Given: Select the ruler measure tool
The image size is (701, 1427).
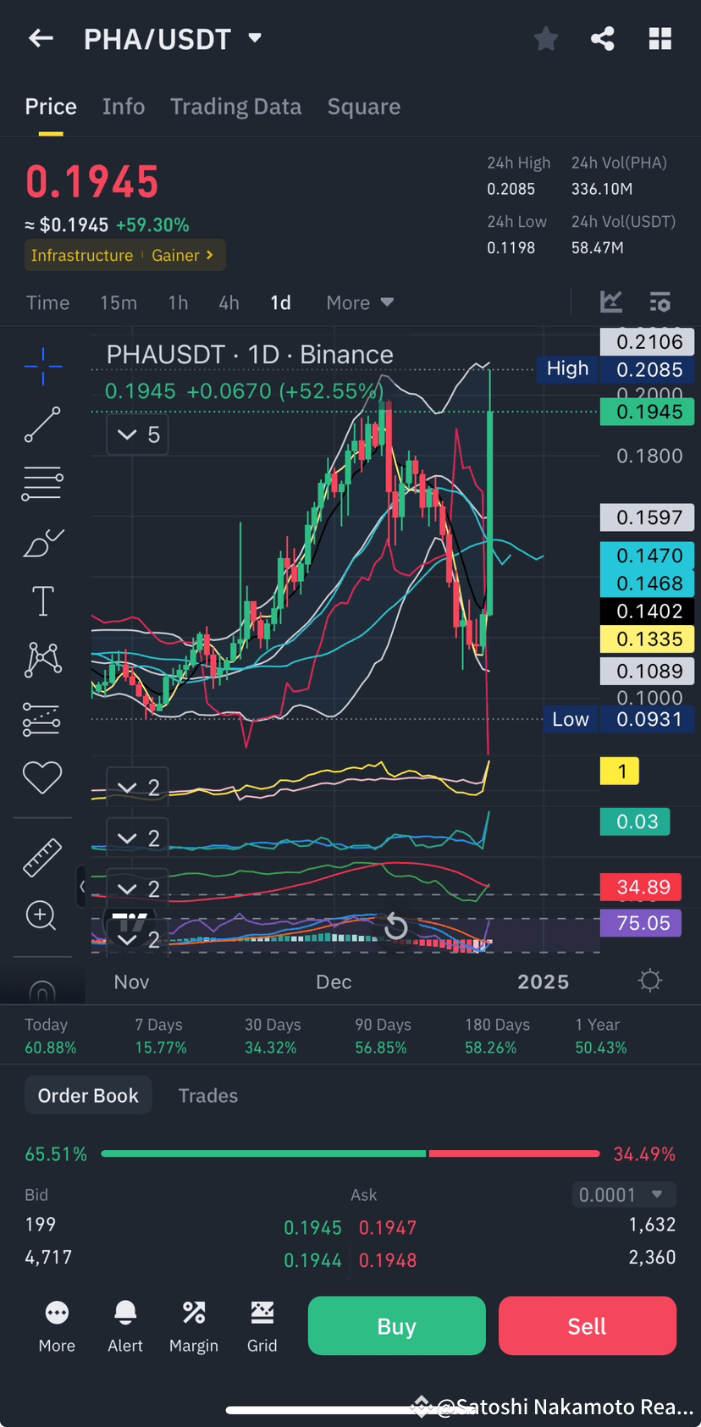Looking at the screenshot, I should click(42, 857).
